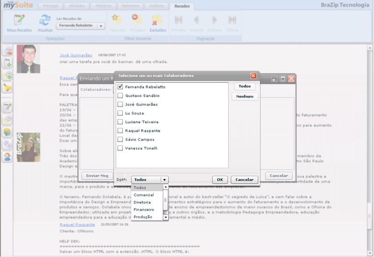
Task: Close the Selecione Colaboradores dialog
Action: coord(253,76)
